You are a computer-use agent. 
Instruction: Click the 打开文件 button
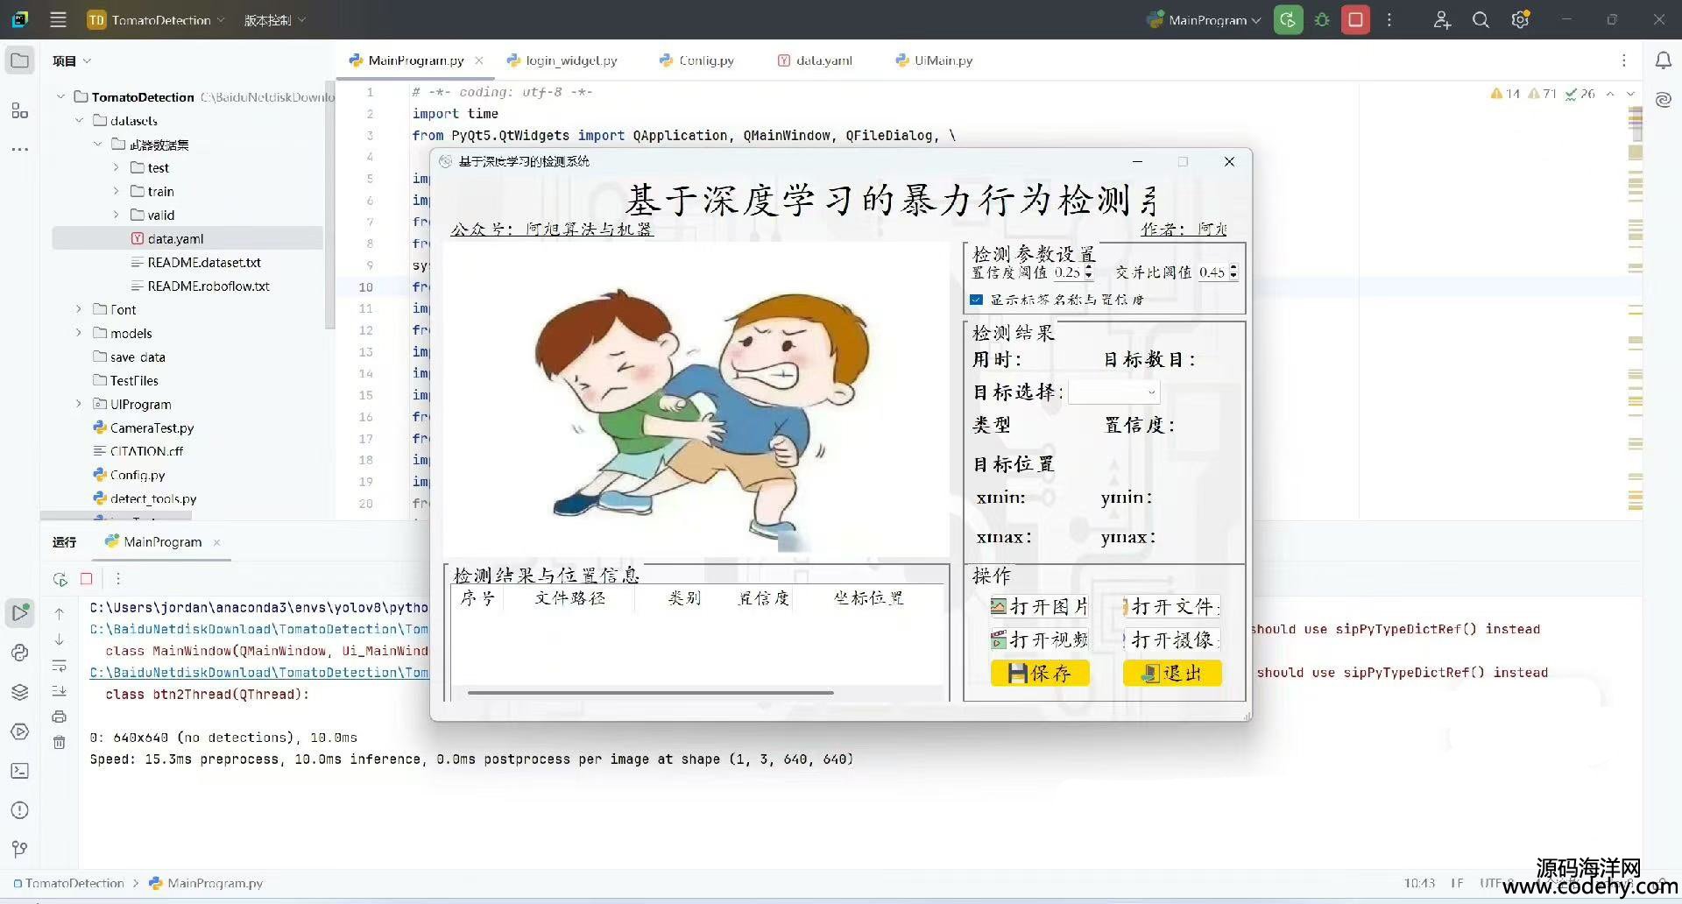[1172, 607]
